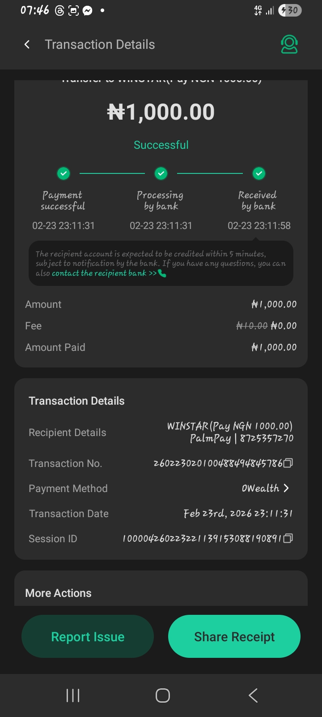The image size is (322, 717).
Task: Tap the back arrow beside Transaction Details
Action: click(27, 44)
